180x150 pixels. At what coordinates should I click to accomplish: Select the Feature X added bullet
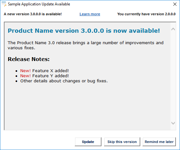[45, 71]
